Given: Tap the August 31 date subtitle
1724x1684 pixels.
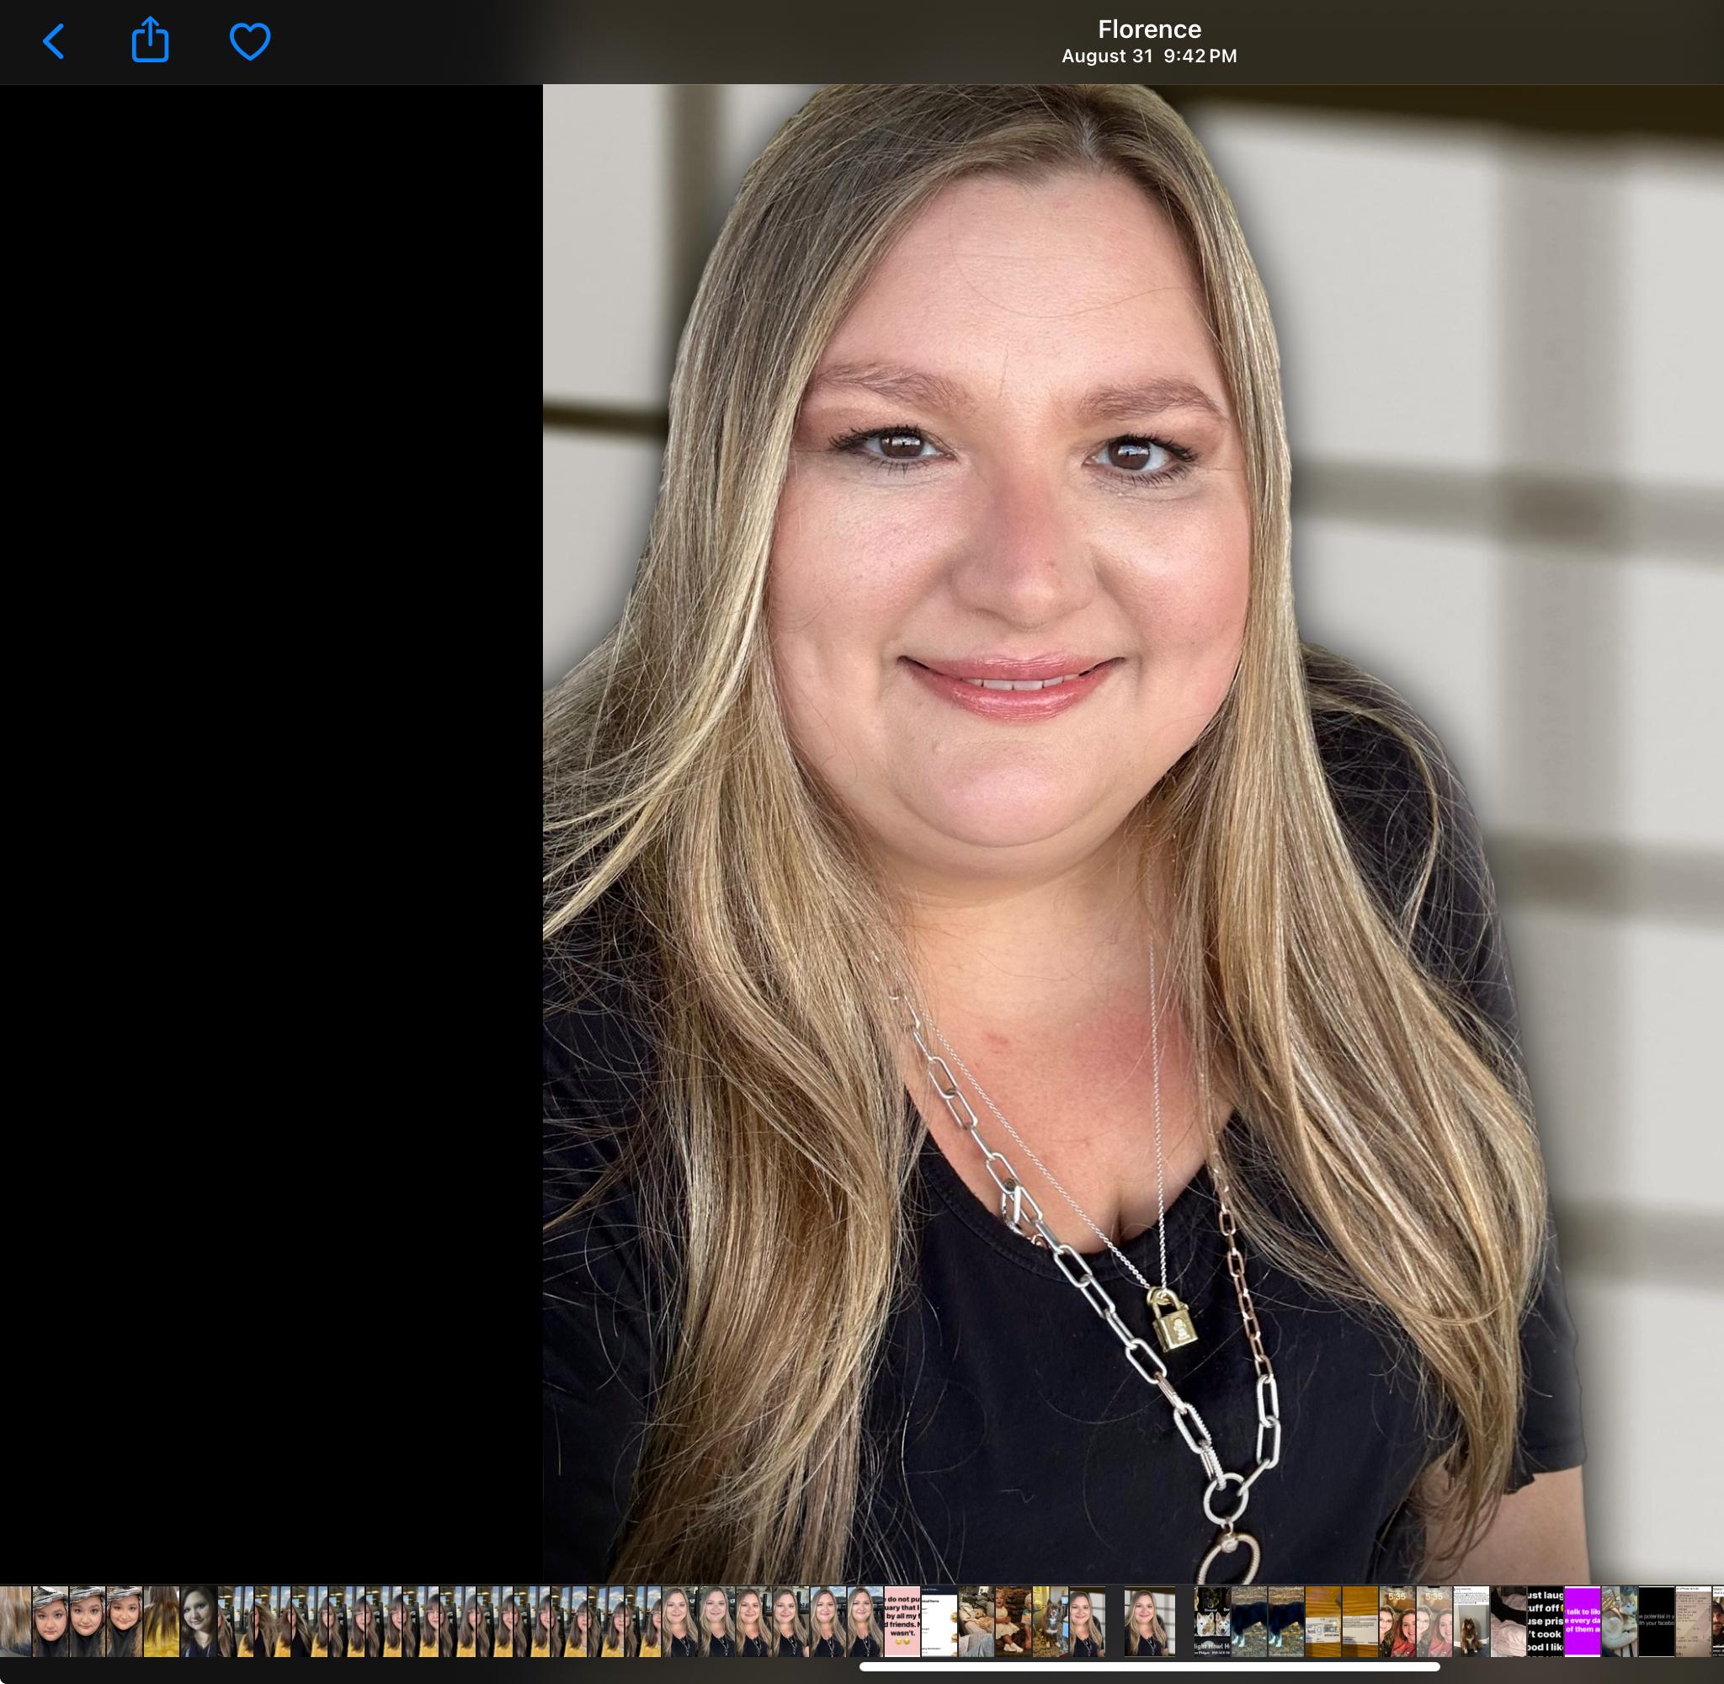Looking at the screenshot, I should pyautogui.click(x=1148, y=56).
